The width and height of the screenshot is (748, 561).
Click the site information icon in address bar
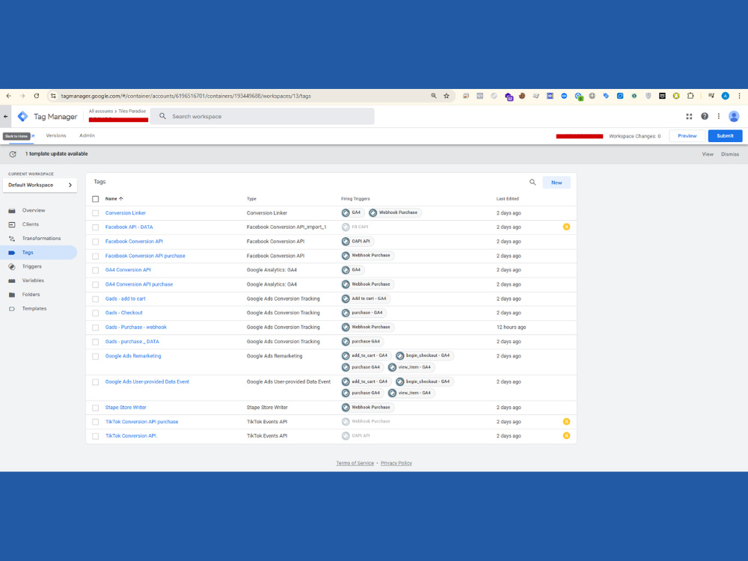53,96
